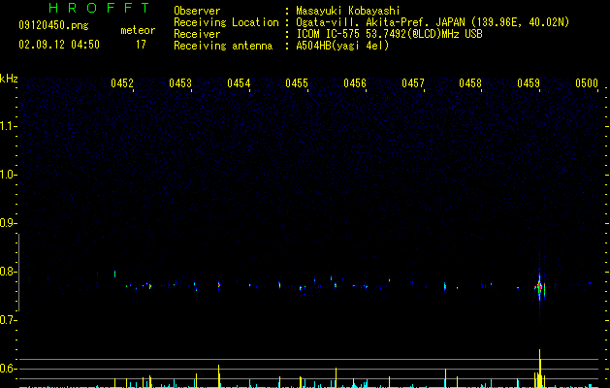Click the 0453 time marker
The height and width of the screenshot is (388, 610).
pos(180,83)
